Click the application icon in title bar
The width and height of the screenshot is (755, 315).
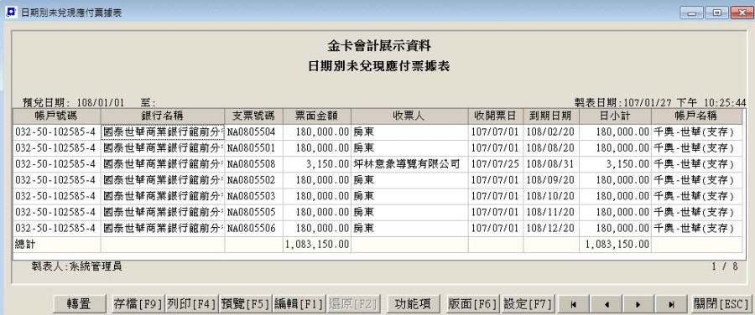[x=10, y=12]
